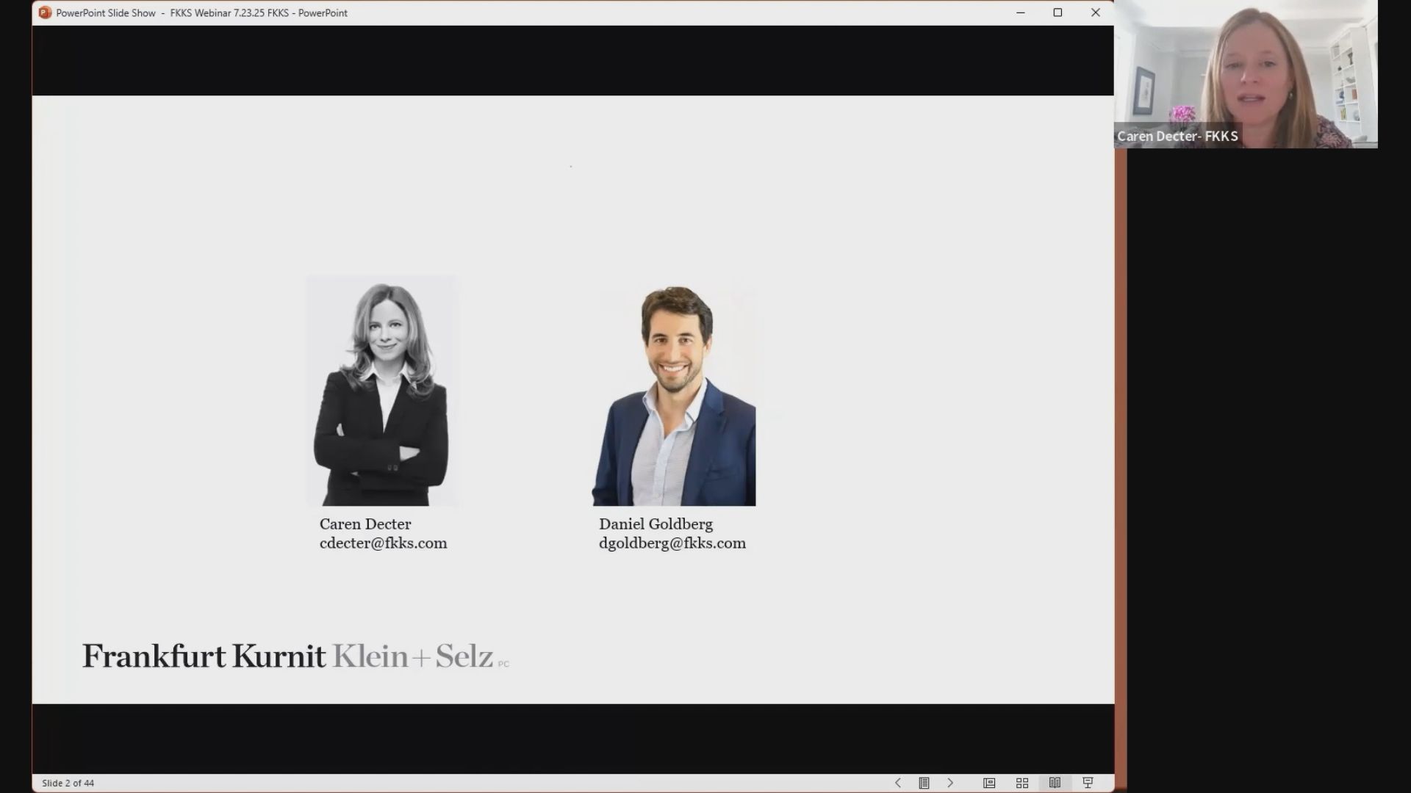Advance with the next slide arrow

coord(950,783)
